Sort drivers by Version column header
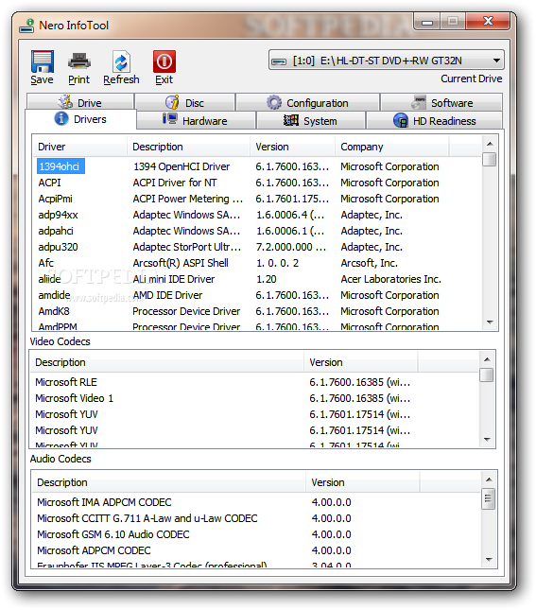Screen dimensions: 536x610 [292, 147]
